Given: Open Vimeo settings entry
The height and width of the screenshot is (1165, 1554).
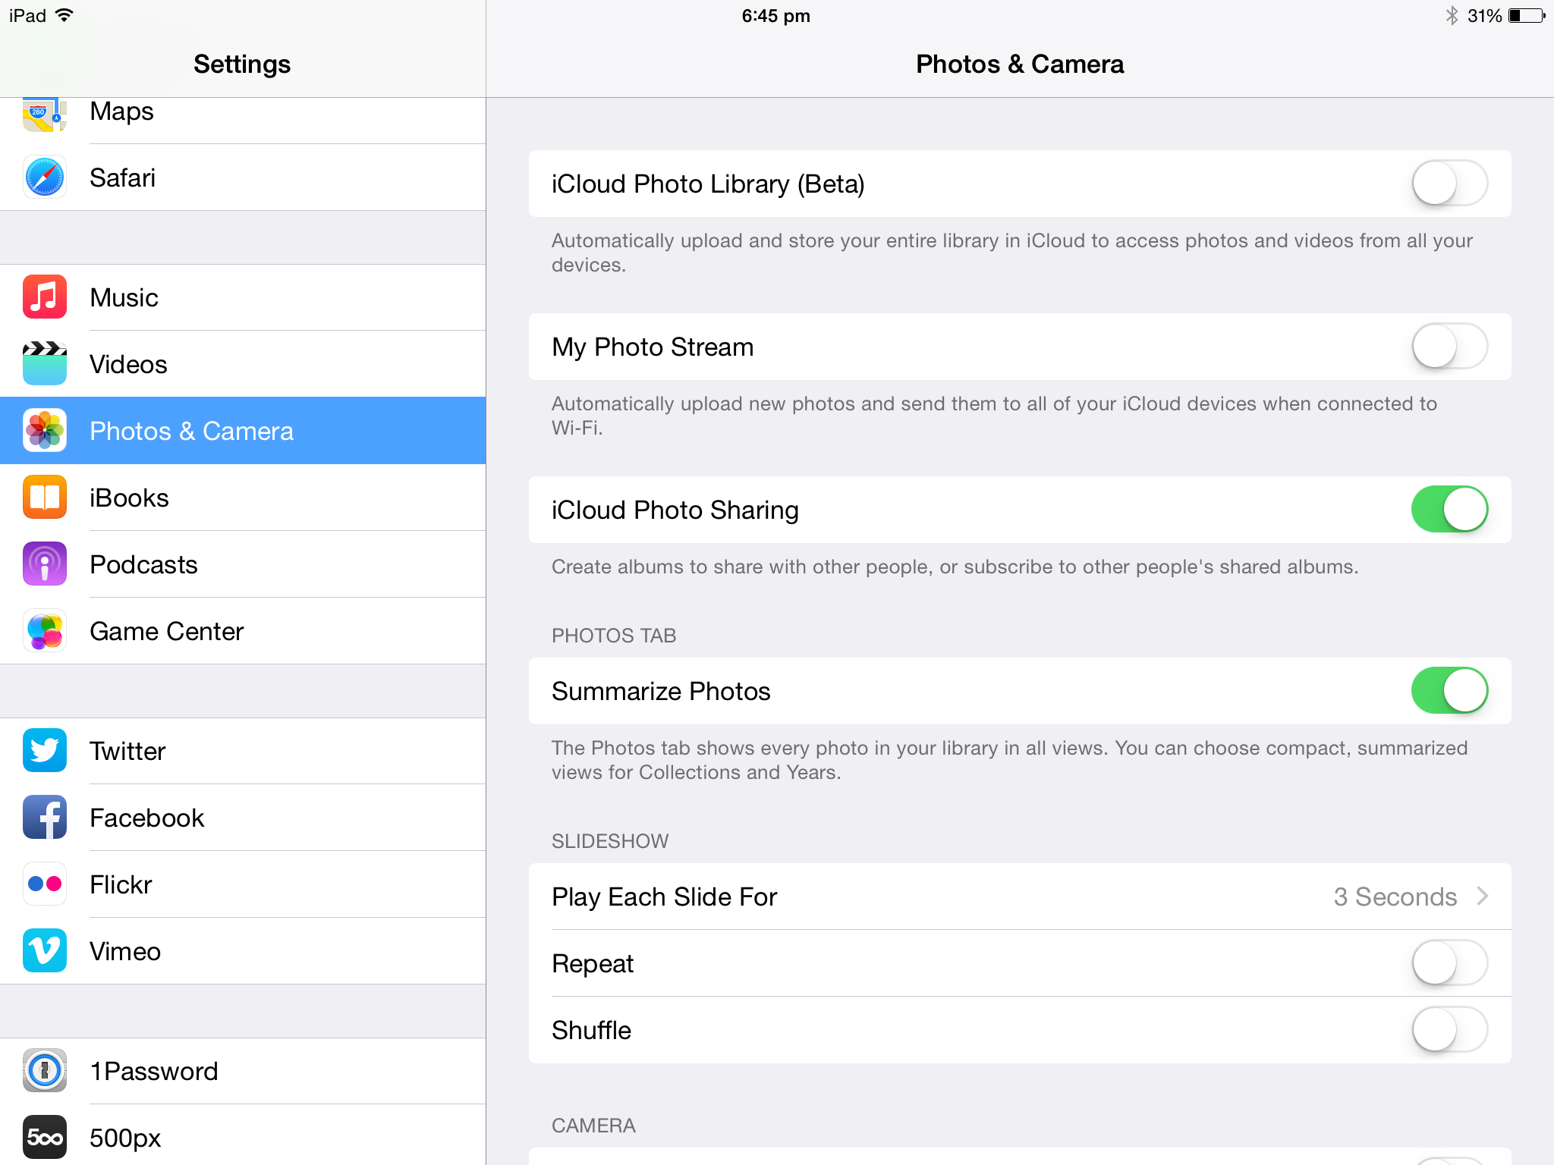Looking at the screenshot, I should point(243,951).
